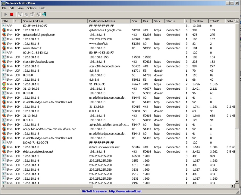Select destination 192.168.1.255 cell
Screen dimensions: 241x195
[99, 57]
